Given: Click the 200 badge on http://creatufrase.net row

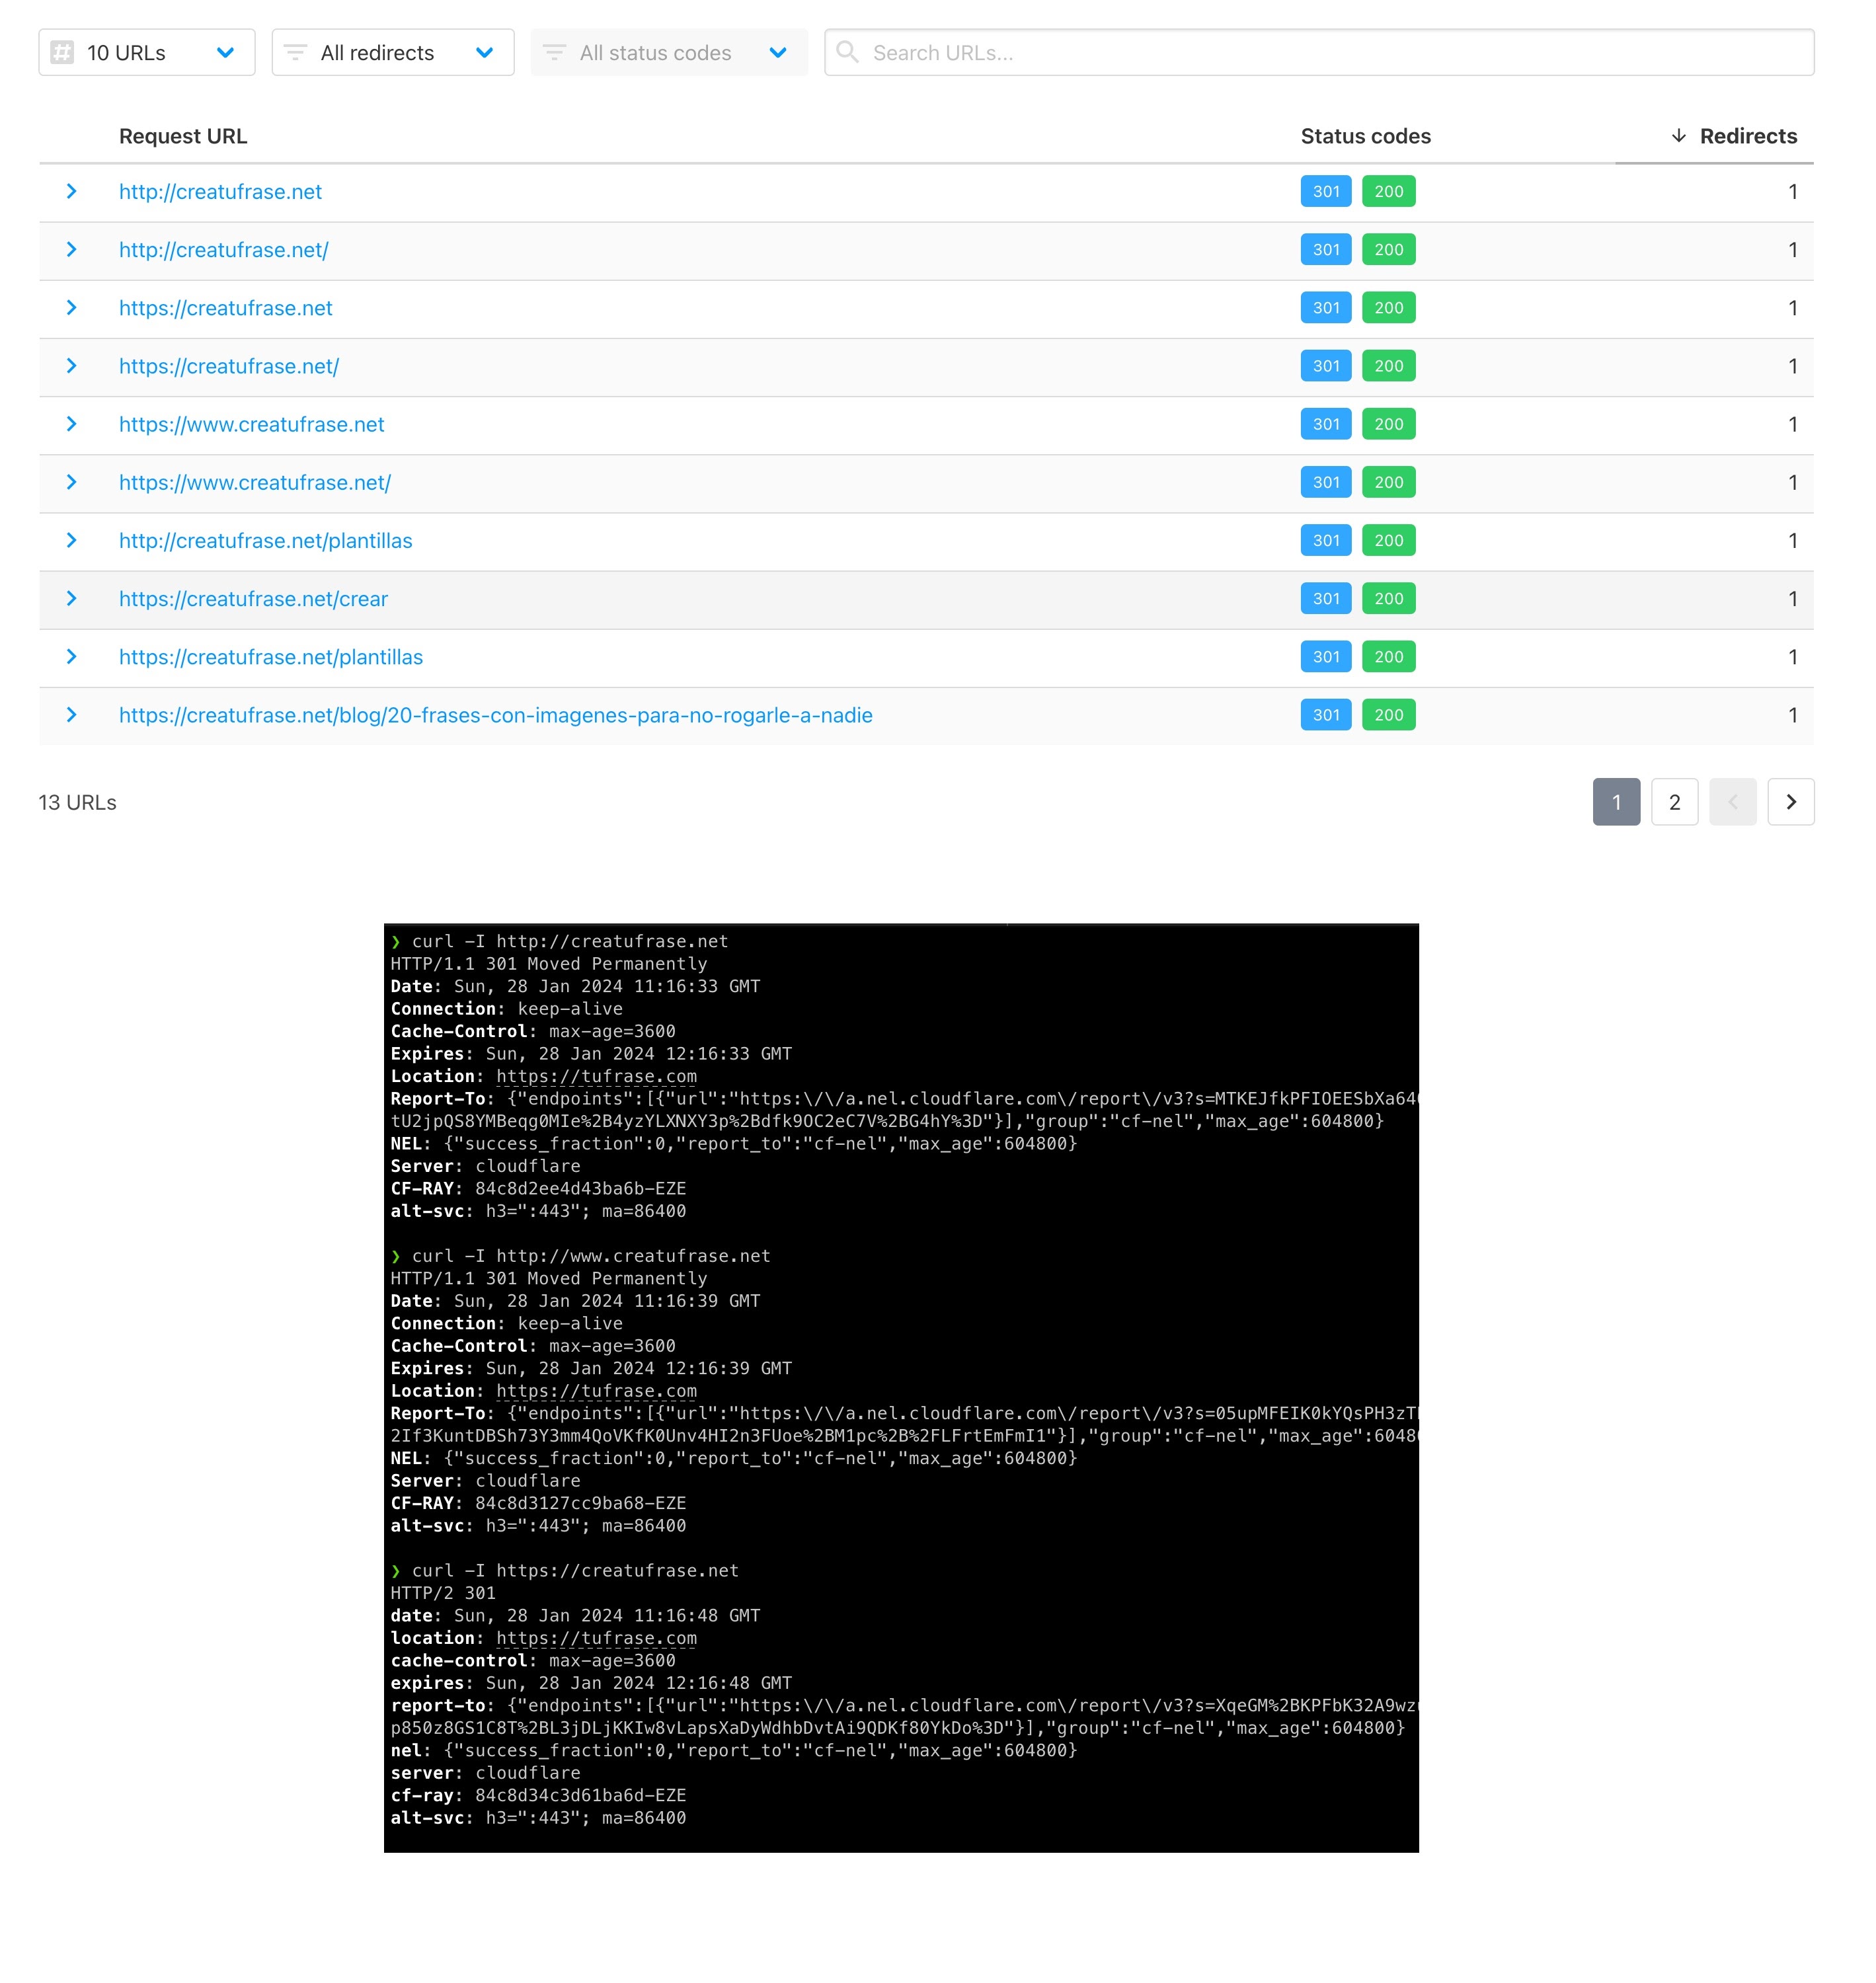Looking at the screenshot, I should coord(1389,191).
